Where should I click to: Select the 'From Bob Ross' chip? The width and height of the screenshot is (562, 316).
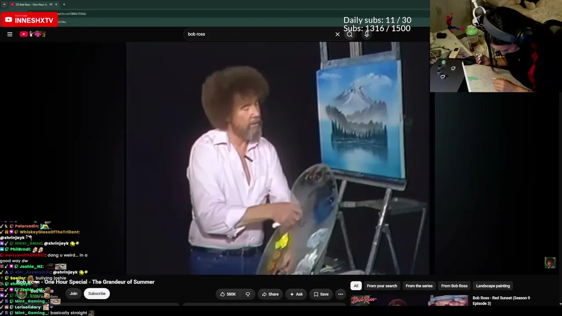[x=454, y=286]
